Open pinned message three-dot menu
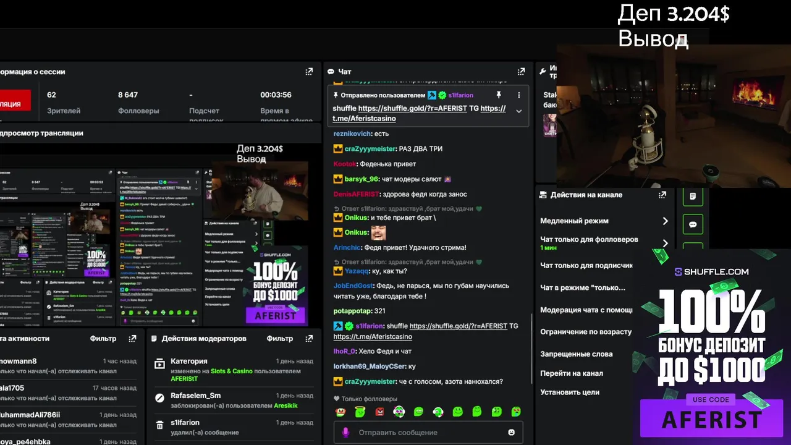The image size is (791, 445). [518, 95]
